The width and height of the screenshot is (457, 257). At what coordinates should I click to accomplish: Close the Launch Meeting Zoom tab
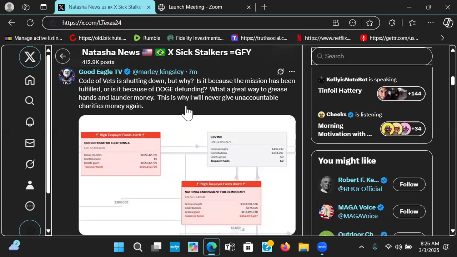coord(249,7)
